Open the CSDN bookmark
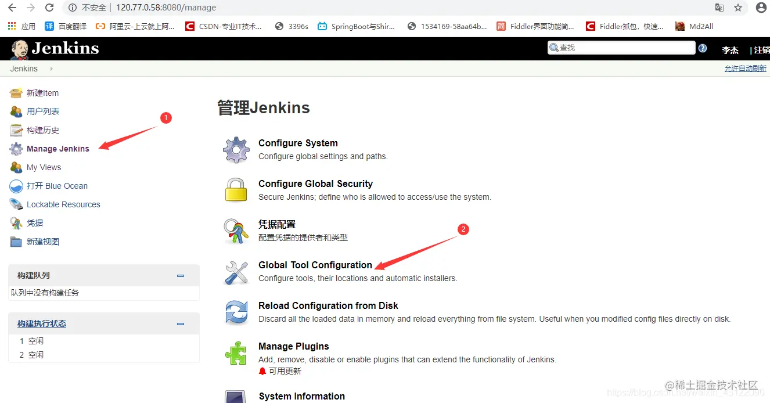Viewport: 770px width, 403px height. (x=224, y=26)
